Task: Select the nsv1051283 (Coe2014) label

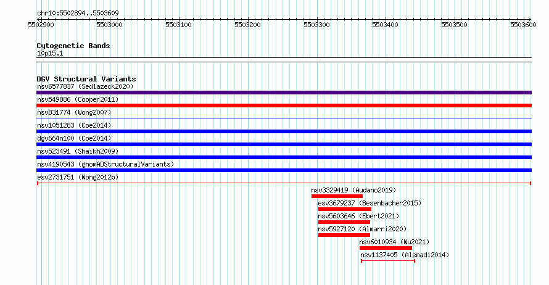Action: (74, 125)
